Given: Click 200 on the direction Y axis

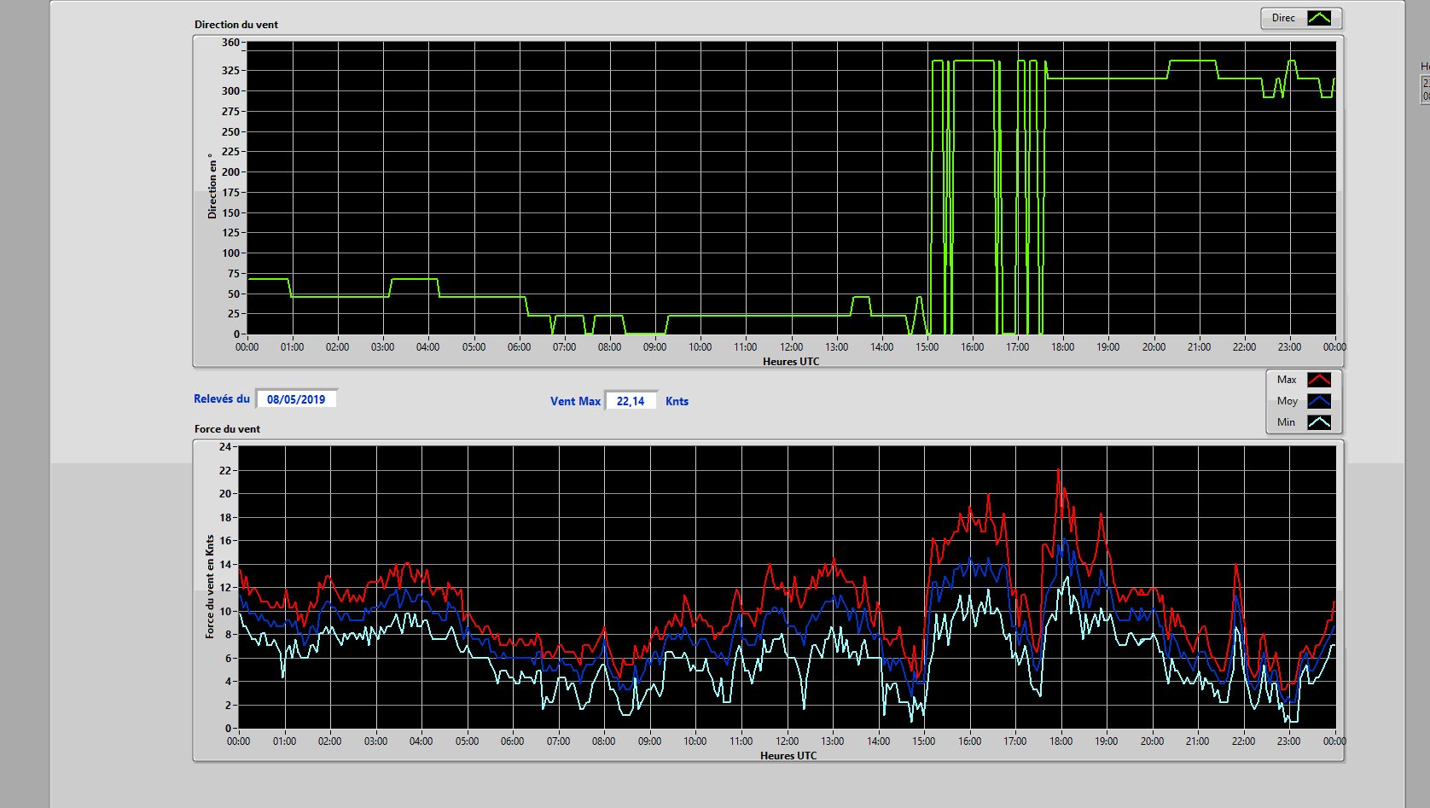Looking at the screenshot, I should point(230,172).
